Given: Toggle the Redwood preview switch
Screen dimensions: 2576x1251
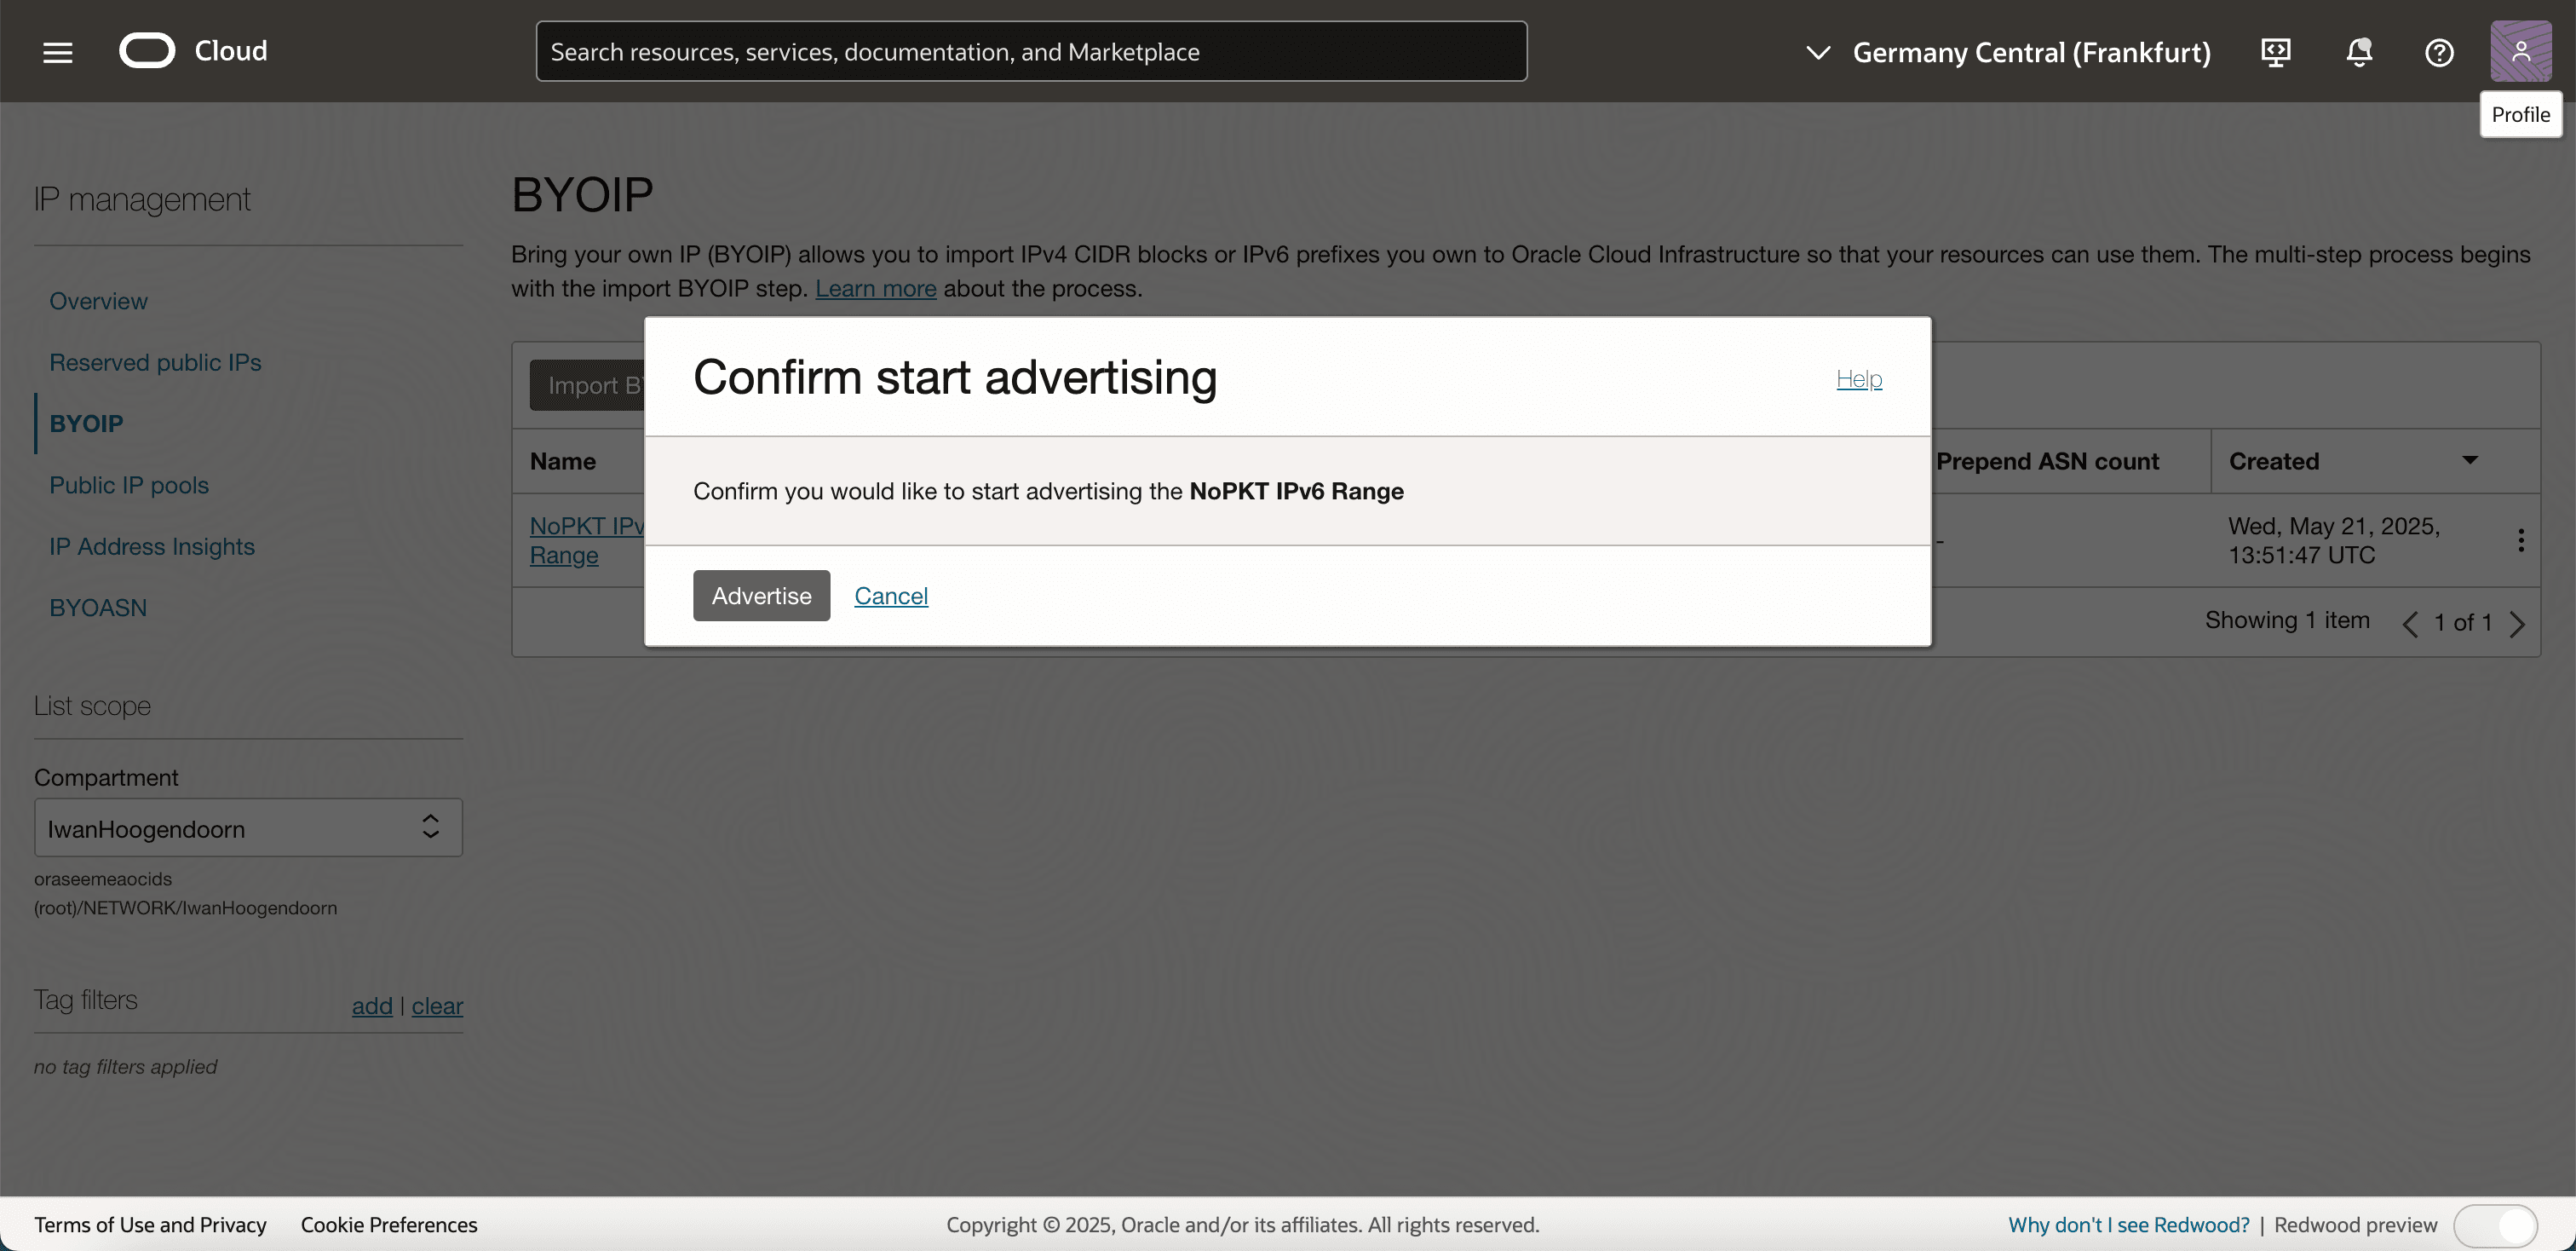Looking at the screenshot, I should point(2495,1225).
